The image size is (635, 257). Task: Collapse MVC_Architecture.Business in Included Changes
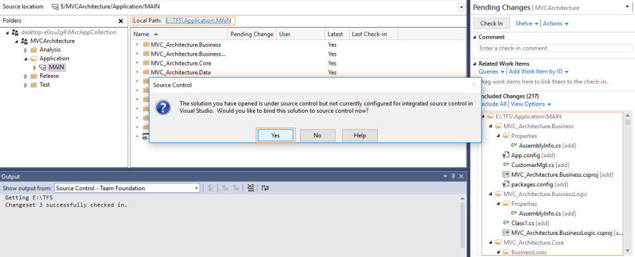[491, 126]
